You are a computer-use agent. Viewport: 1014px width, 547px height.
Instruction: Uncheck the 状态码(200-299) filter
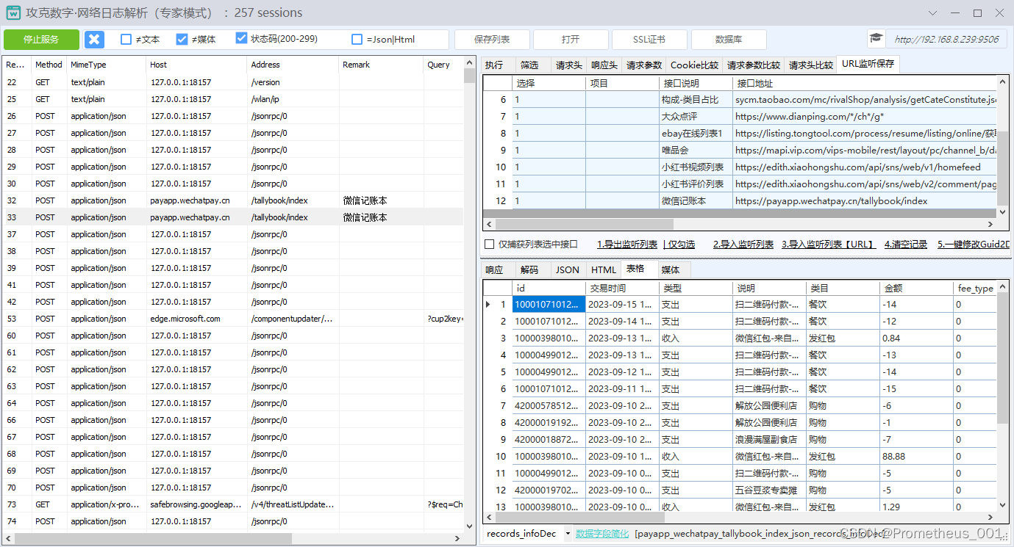pos(241,38)
